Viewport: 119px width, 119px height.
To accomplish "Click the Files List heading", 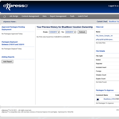I will [x=100, y=27].
